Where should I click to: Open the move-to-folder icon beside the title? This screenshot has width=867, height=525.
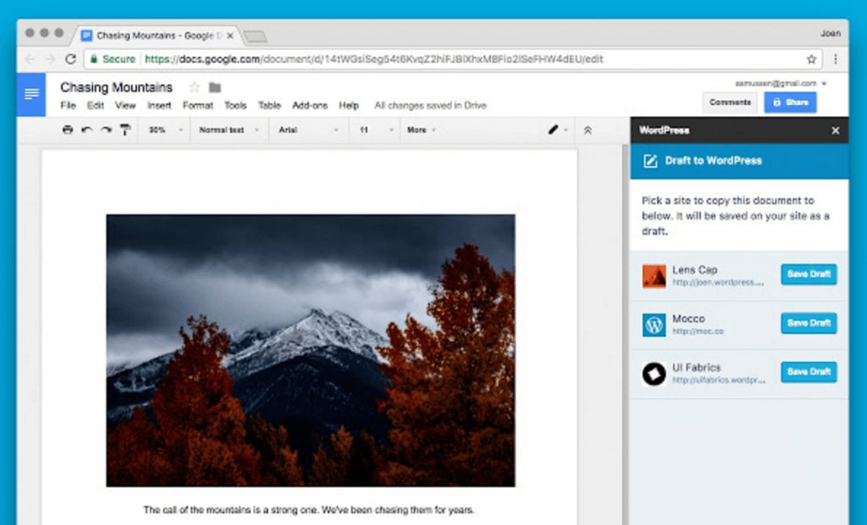point(213,86)
